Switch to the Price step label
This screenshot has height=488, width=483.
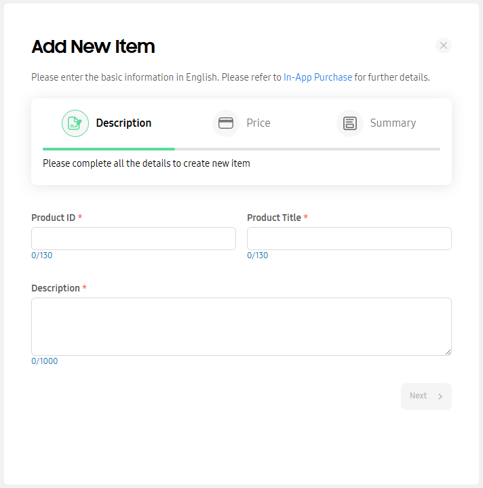pos(258,123)
